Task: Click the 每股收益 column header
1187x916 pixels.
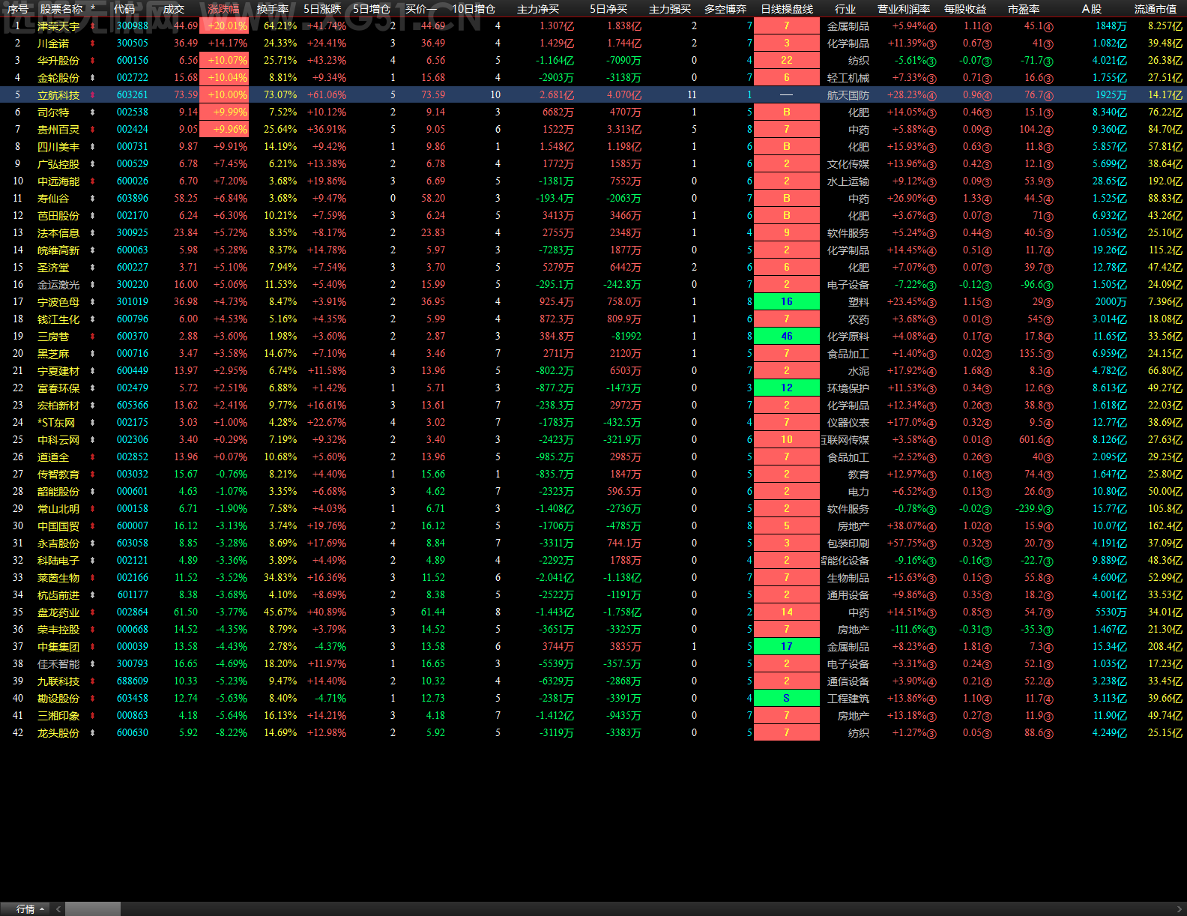Action: click(x=965, y=9)
